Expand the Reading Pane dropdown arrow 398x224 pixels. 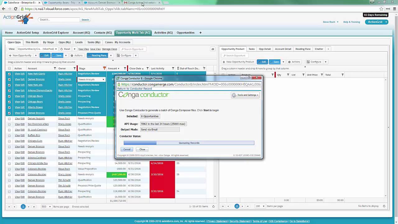pyautogui.click(x=111, y=55)
